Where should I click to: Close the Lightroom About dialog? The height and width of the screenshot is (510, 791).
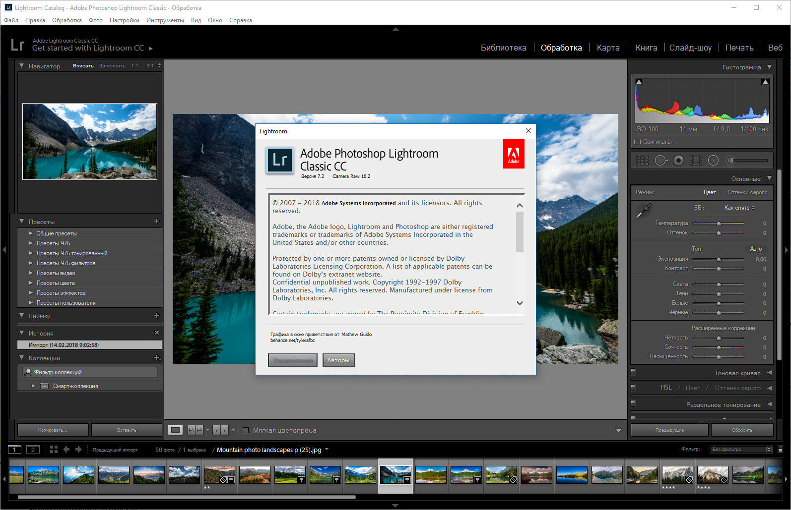528,131
